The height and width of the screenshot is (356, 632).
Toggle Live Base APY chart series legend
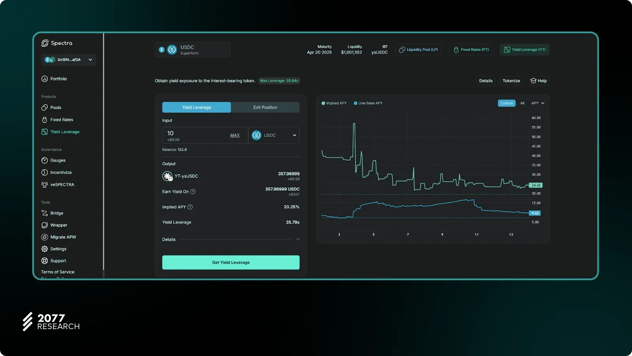pos(368,103)
